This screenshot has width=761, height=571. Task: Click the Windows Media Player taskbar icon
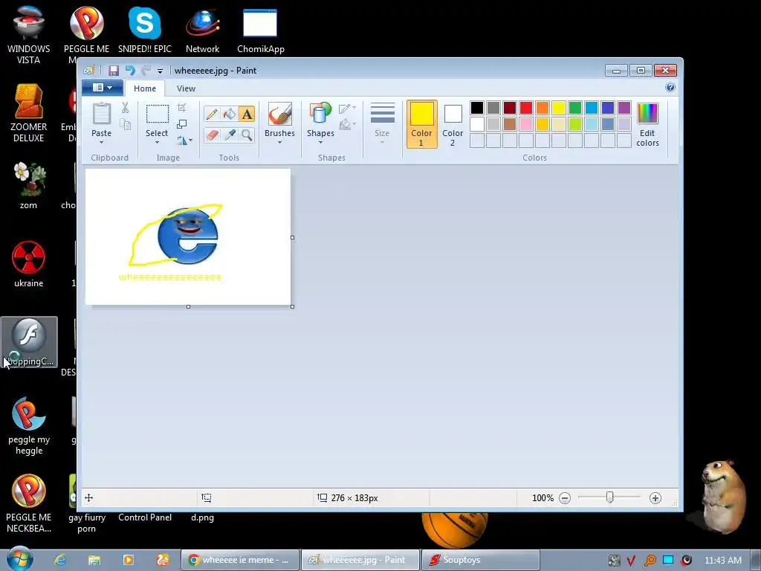[x=128, y=560]
